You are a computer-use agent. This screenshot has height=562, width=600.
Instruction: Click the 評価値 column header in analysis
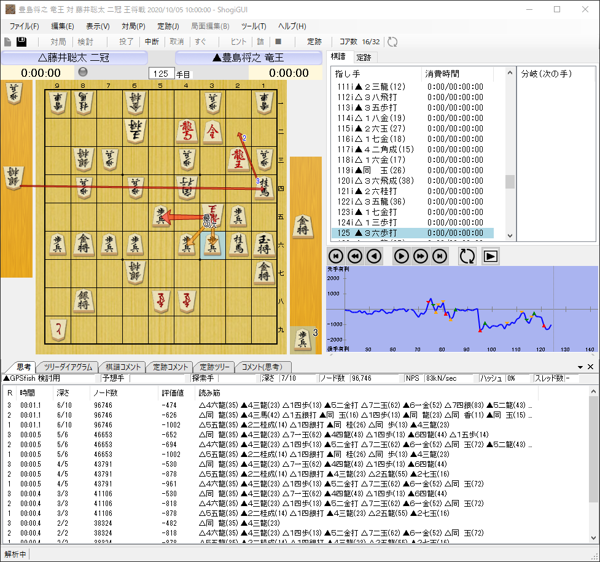(x=176, y=393)
